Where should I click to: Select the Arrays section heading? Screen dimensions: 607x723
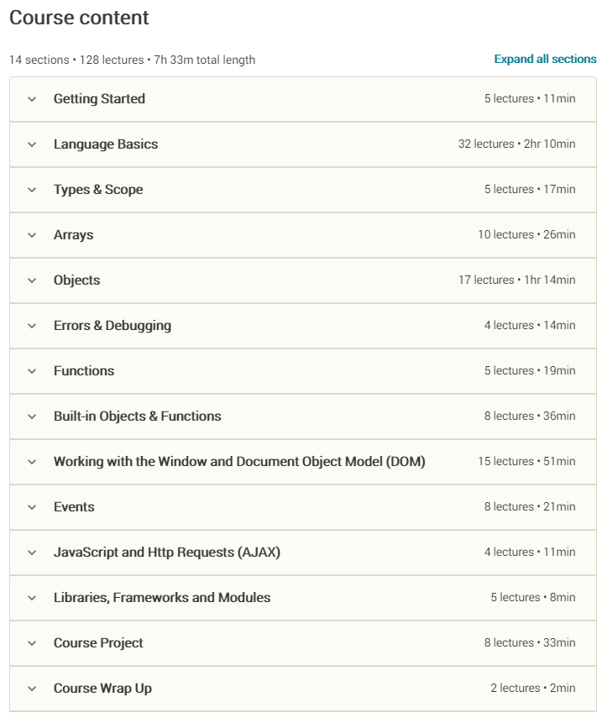(x=73, y=235)
